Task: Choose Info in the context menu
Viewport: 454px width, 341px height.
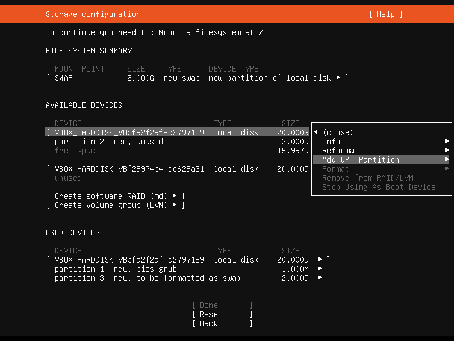Action: click(331, 142)
